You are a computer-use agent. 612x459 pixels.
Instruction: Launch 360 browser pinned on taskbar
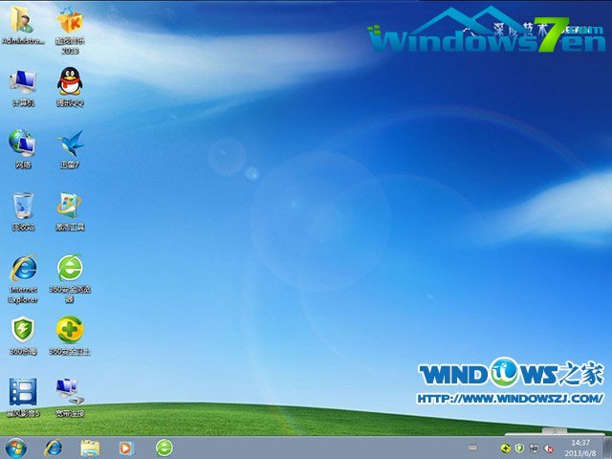[x=164, y=448]
